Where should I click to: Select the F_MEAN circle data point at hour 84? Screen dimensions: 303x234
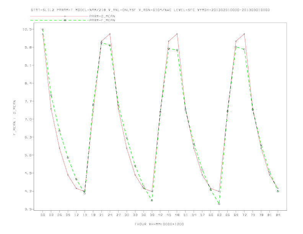pos(278,191)
